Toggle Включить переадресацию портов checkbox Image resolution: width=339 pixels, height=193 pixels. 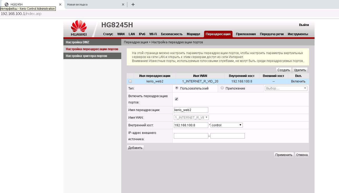tap(176, 99)
